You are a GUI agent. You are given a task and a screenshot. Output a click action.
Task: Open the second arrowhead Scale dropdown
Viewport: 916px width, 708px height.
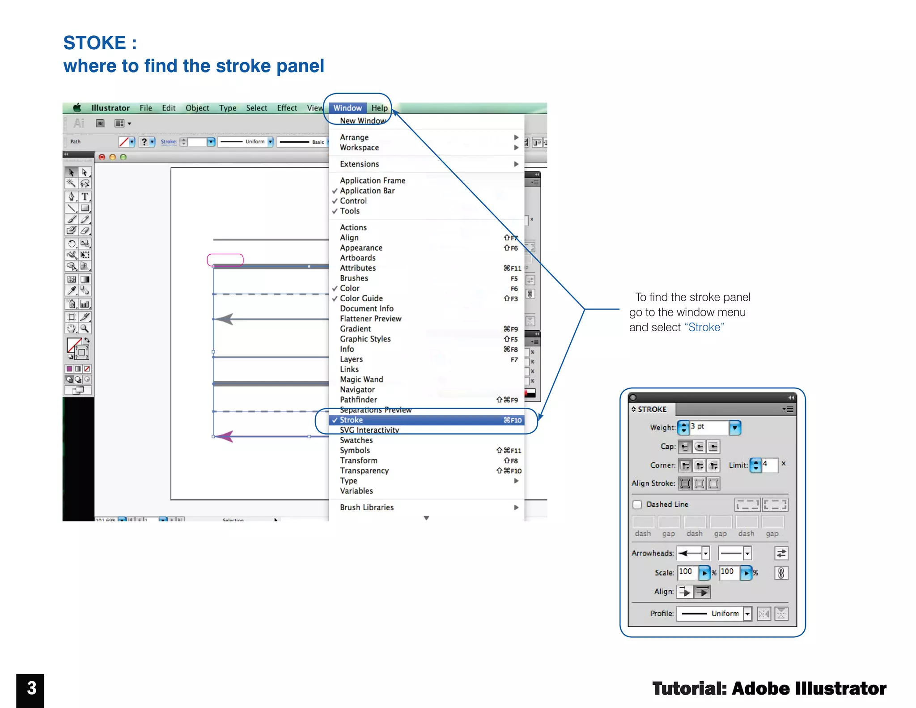[x=746, y=573]
